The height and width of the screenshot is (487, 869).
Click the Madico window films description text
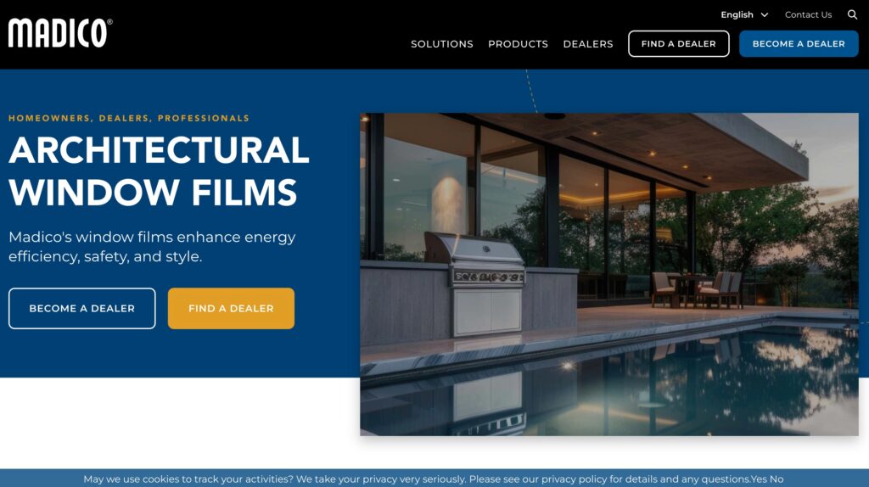tap(152, 247)
